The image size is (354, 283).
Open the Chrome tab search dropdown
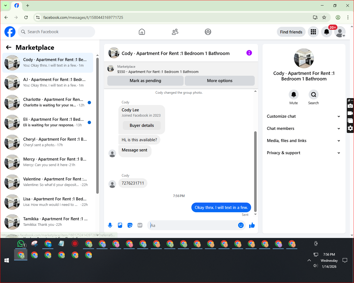6,6
